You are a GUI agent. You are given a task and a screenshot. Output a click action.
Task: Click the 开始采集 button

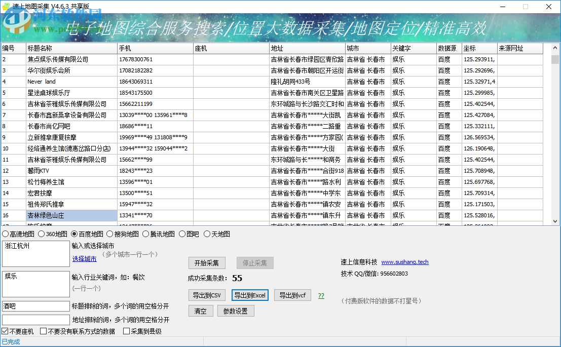click(x=207, y=263)
